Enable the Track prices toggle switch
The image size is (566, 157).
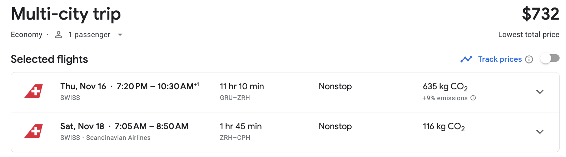point(550,58)
